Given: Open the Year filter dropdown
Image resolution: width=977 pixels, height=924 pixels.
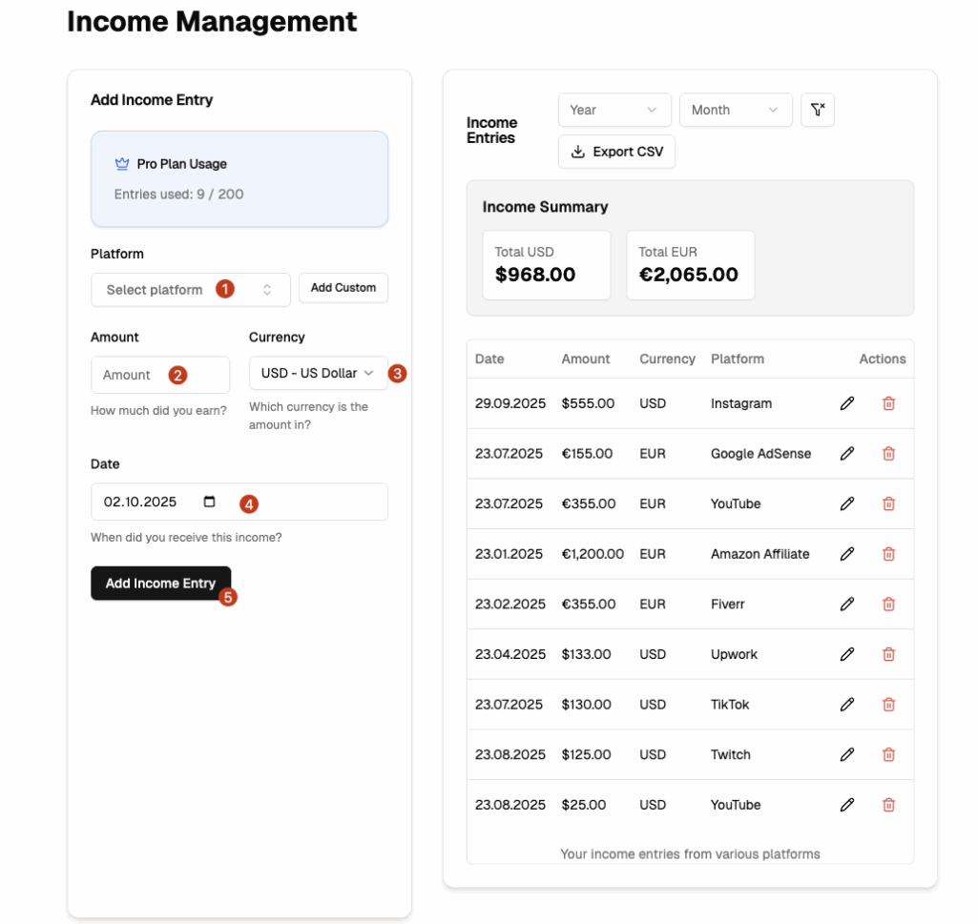Looking at the screenshot, I should point(613,110).
